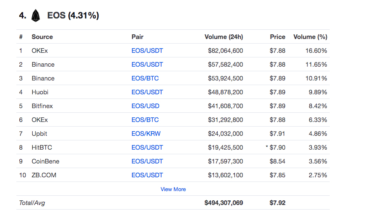Click the 10.91% volume share
Viewport: 383px width, 223px height.
pos(316,78)
